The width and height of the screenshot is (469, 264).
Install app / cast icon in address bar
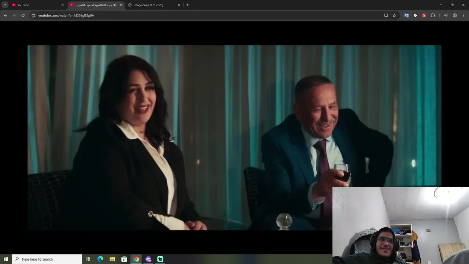[x=386, y=15]
